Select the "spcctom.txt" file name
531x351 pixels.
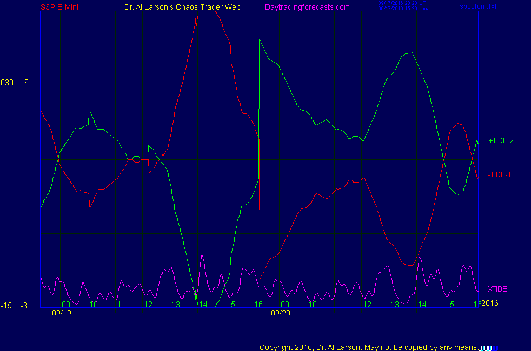(x=478, y=6)
